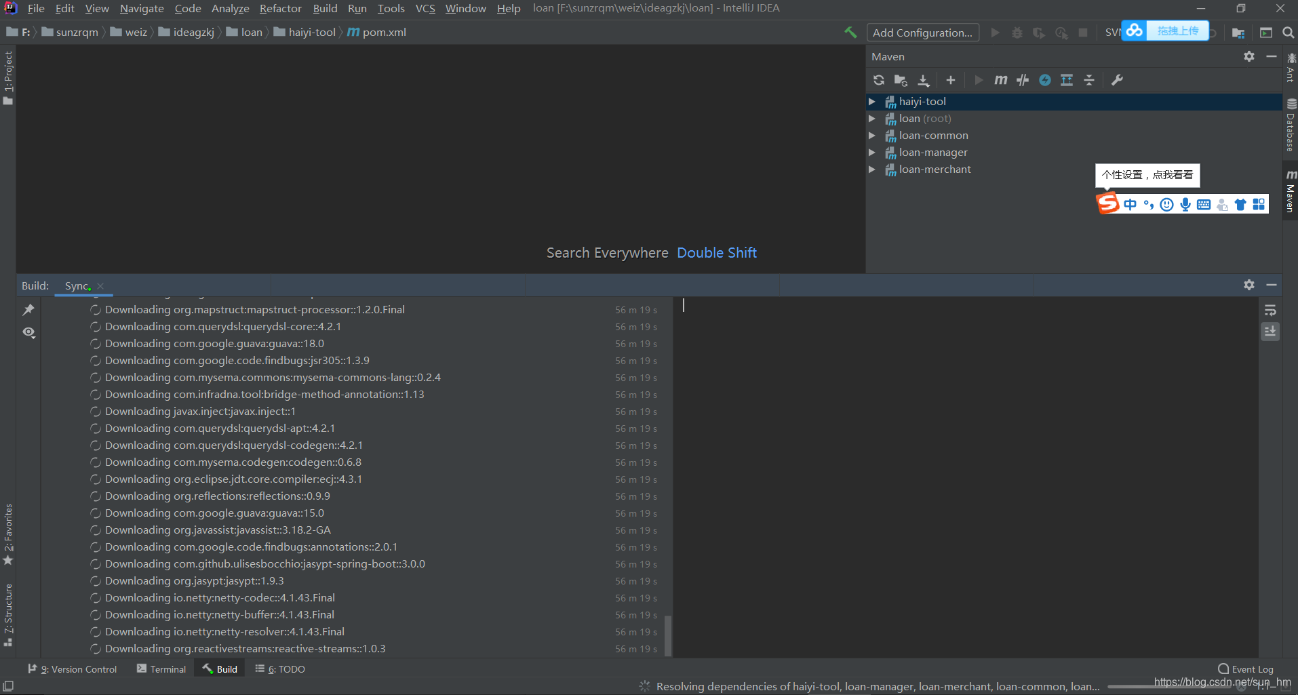Click ideagzkj in navigation breadcrumb
1298x695 pixels.
(x=186, y=33)
